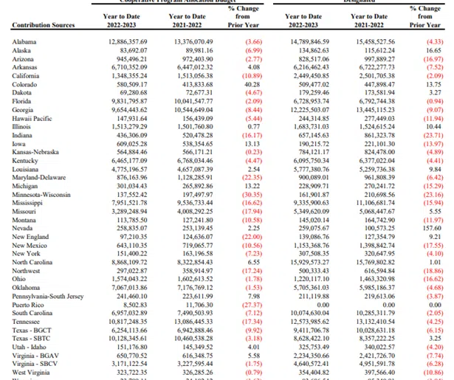Select Pennsylvania-South Jersey row label
The image size is (454, 380).
point(48,297)
